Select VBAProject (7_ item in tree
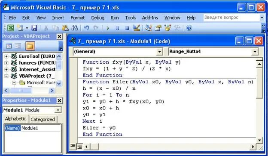Image resolution: width=268 pixels, height=156 pixels. [37, 76]
